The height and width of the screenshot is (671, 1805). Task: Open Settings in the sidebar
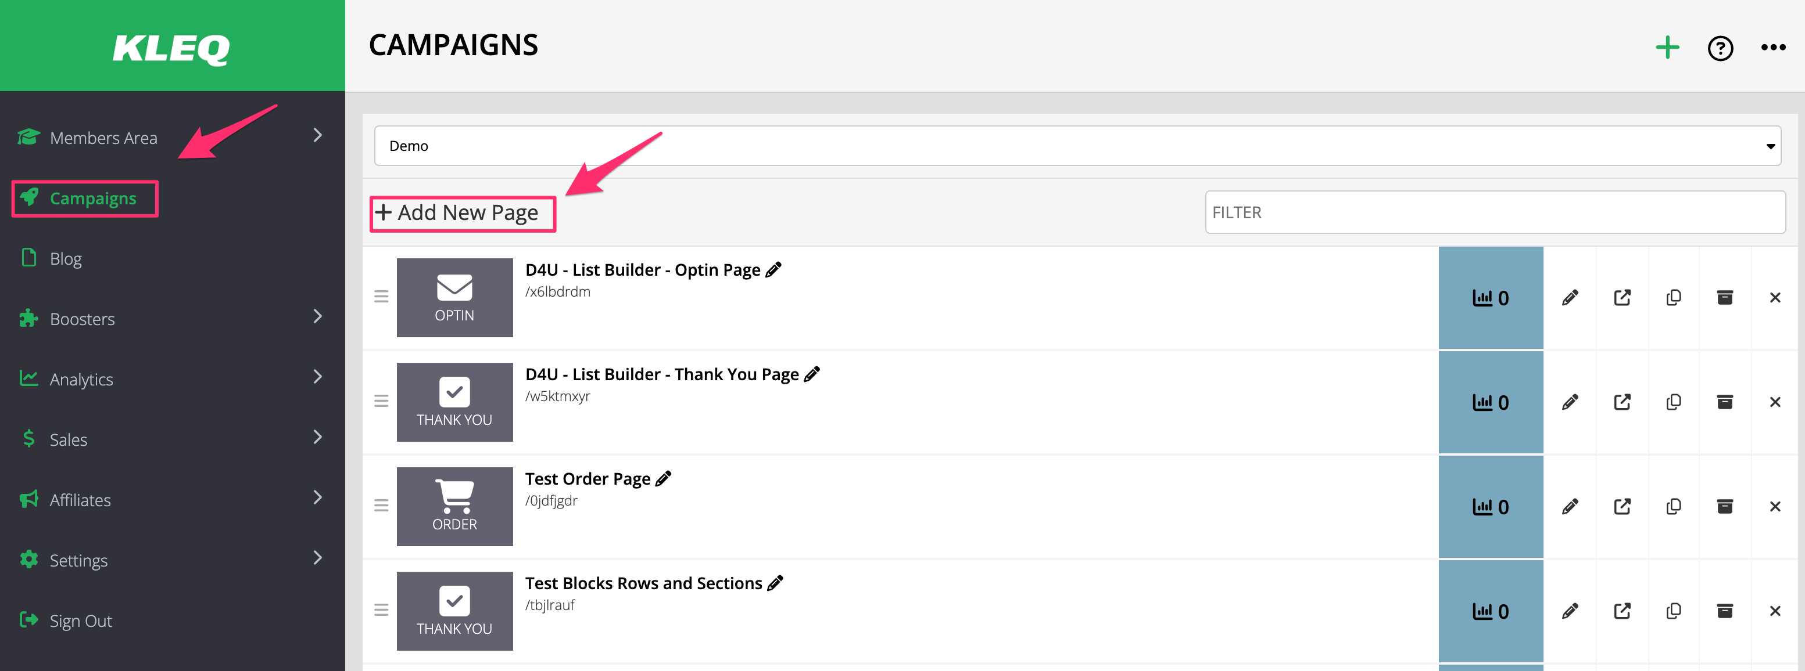[78, 561]
